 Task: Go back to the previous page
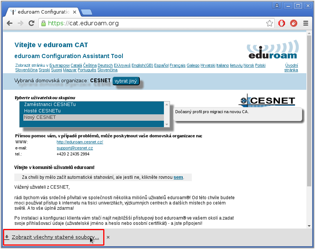pyautogui.click(x=9, y=23)
